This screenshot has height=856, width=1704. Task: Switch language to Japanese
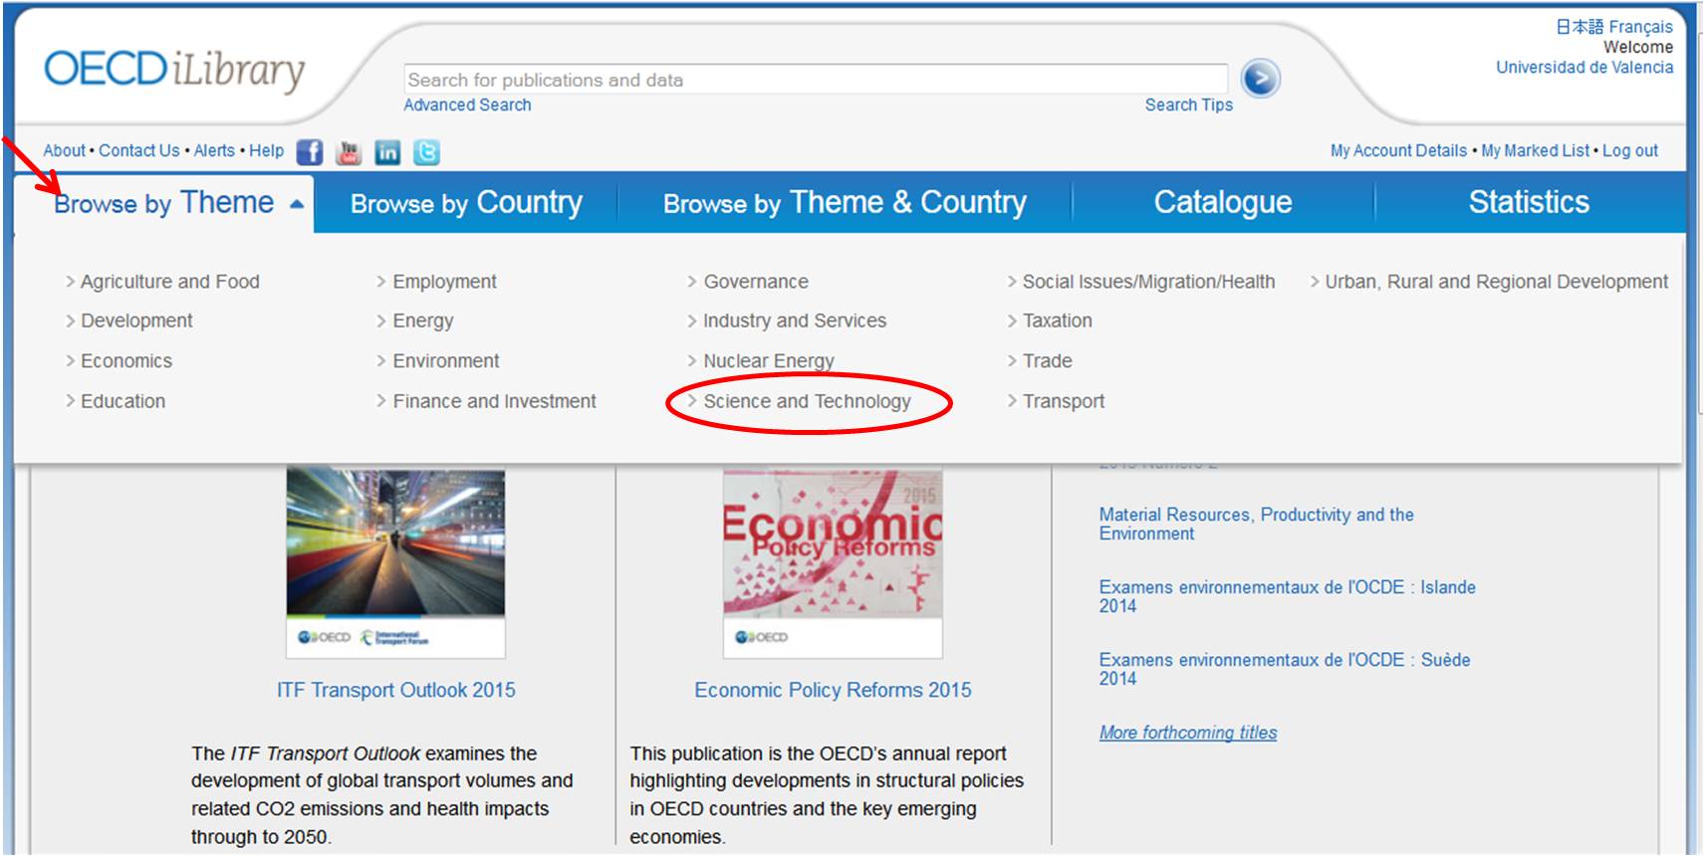[1580, 27]
